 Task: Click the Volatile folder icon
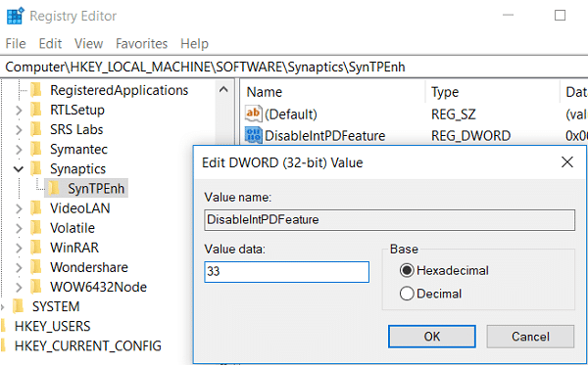click(36, 228)
